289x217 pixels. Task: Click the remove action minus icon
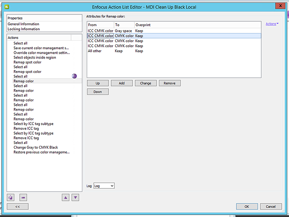point(23,197)
